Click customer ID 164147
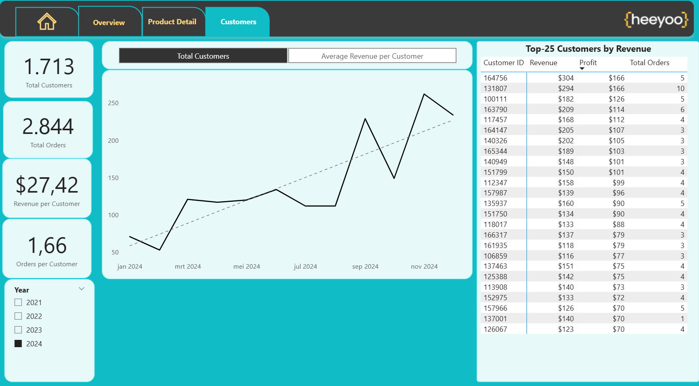The height and width of the screenshot is (386, 699). tap(495, 130)
